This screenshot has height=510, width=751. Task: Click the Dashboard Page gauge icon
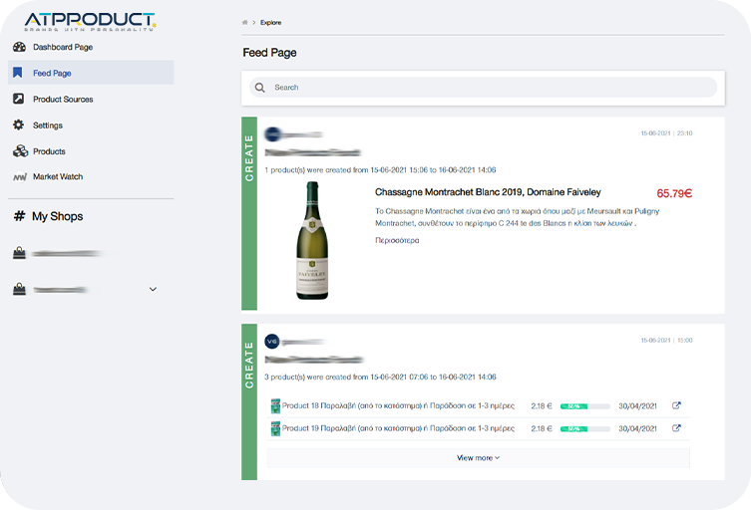pyautogui.click(x=19, y=47)
